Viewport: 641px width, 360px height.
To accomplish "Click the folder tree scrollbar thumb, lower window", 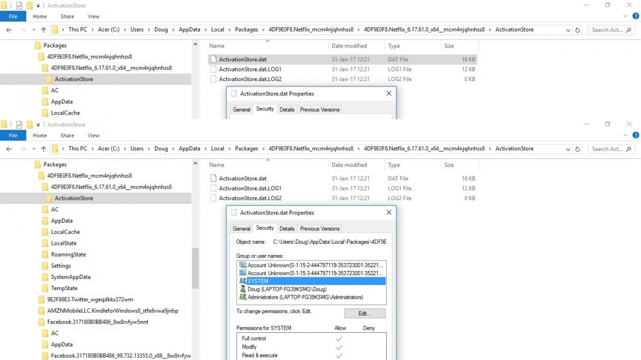I will click(x=195, y=268).
